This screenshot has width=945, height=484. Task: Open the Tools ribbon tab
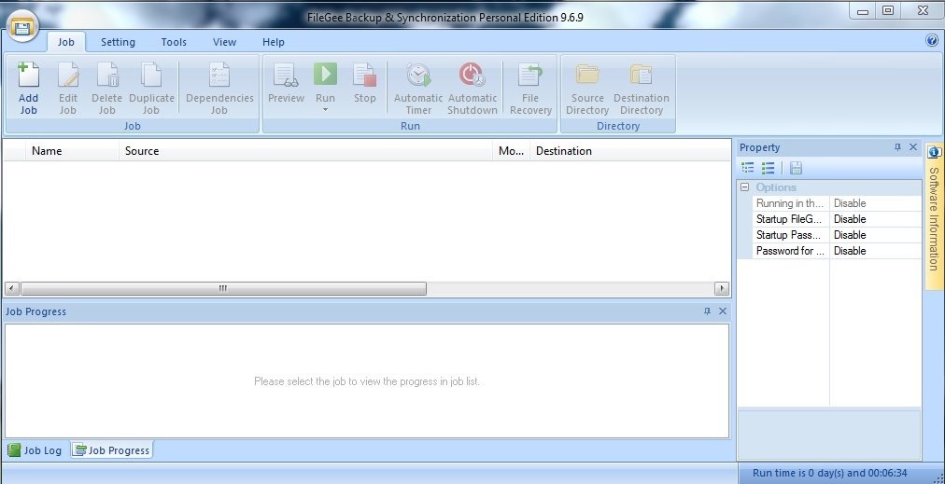point(174,42)
